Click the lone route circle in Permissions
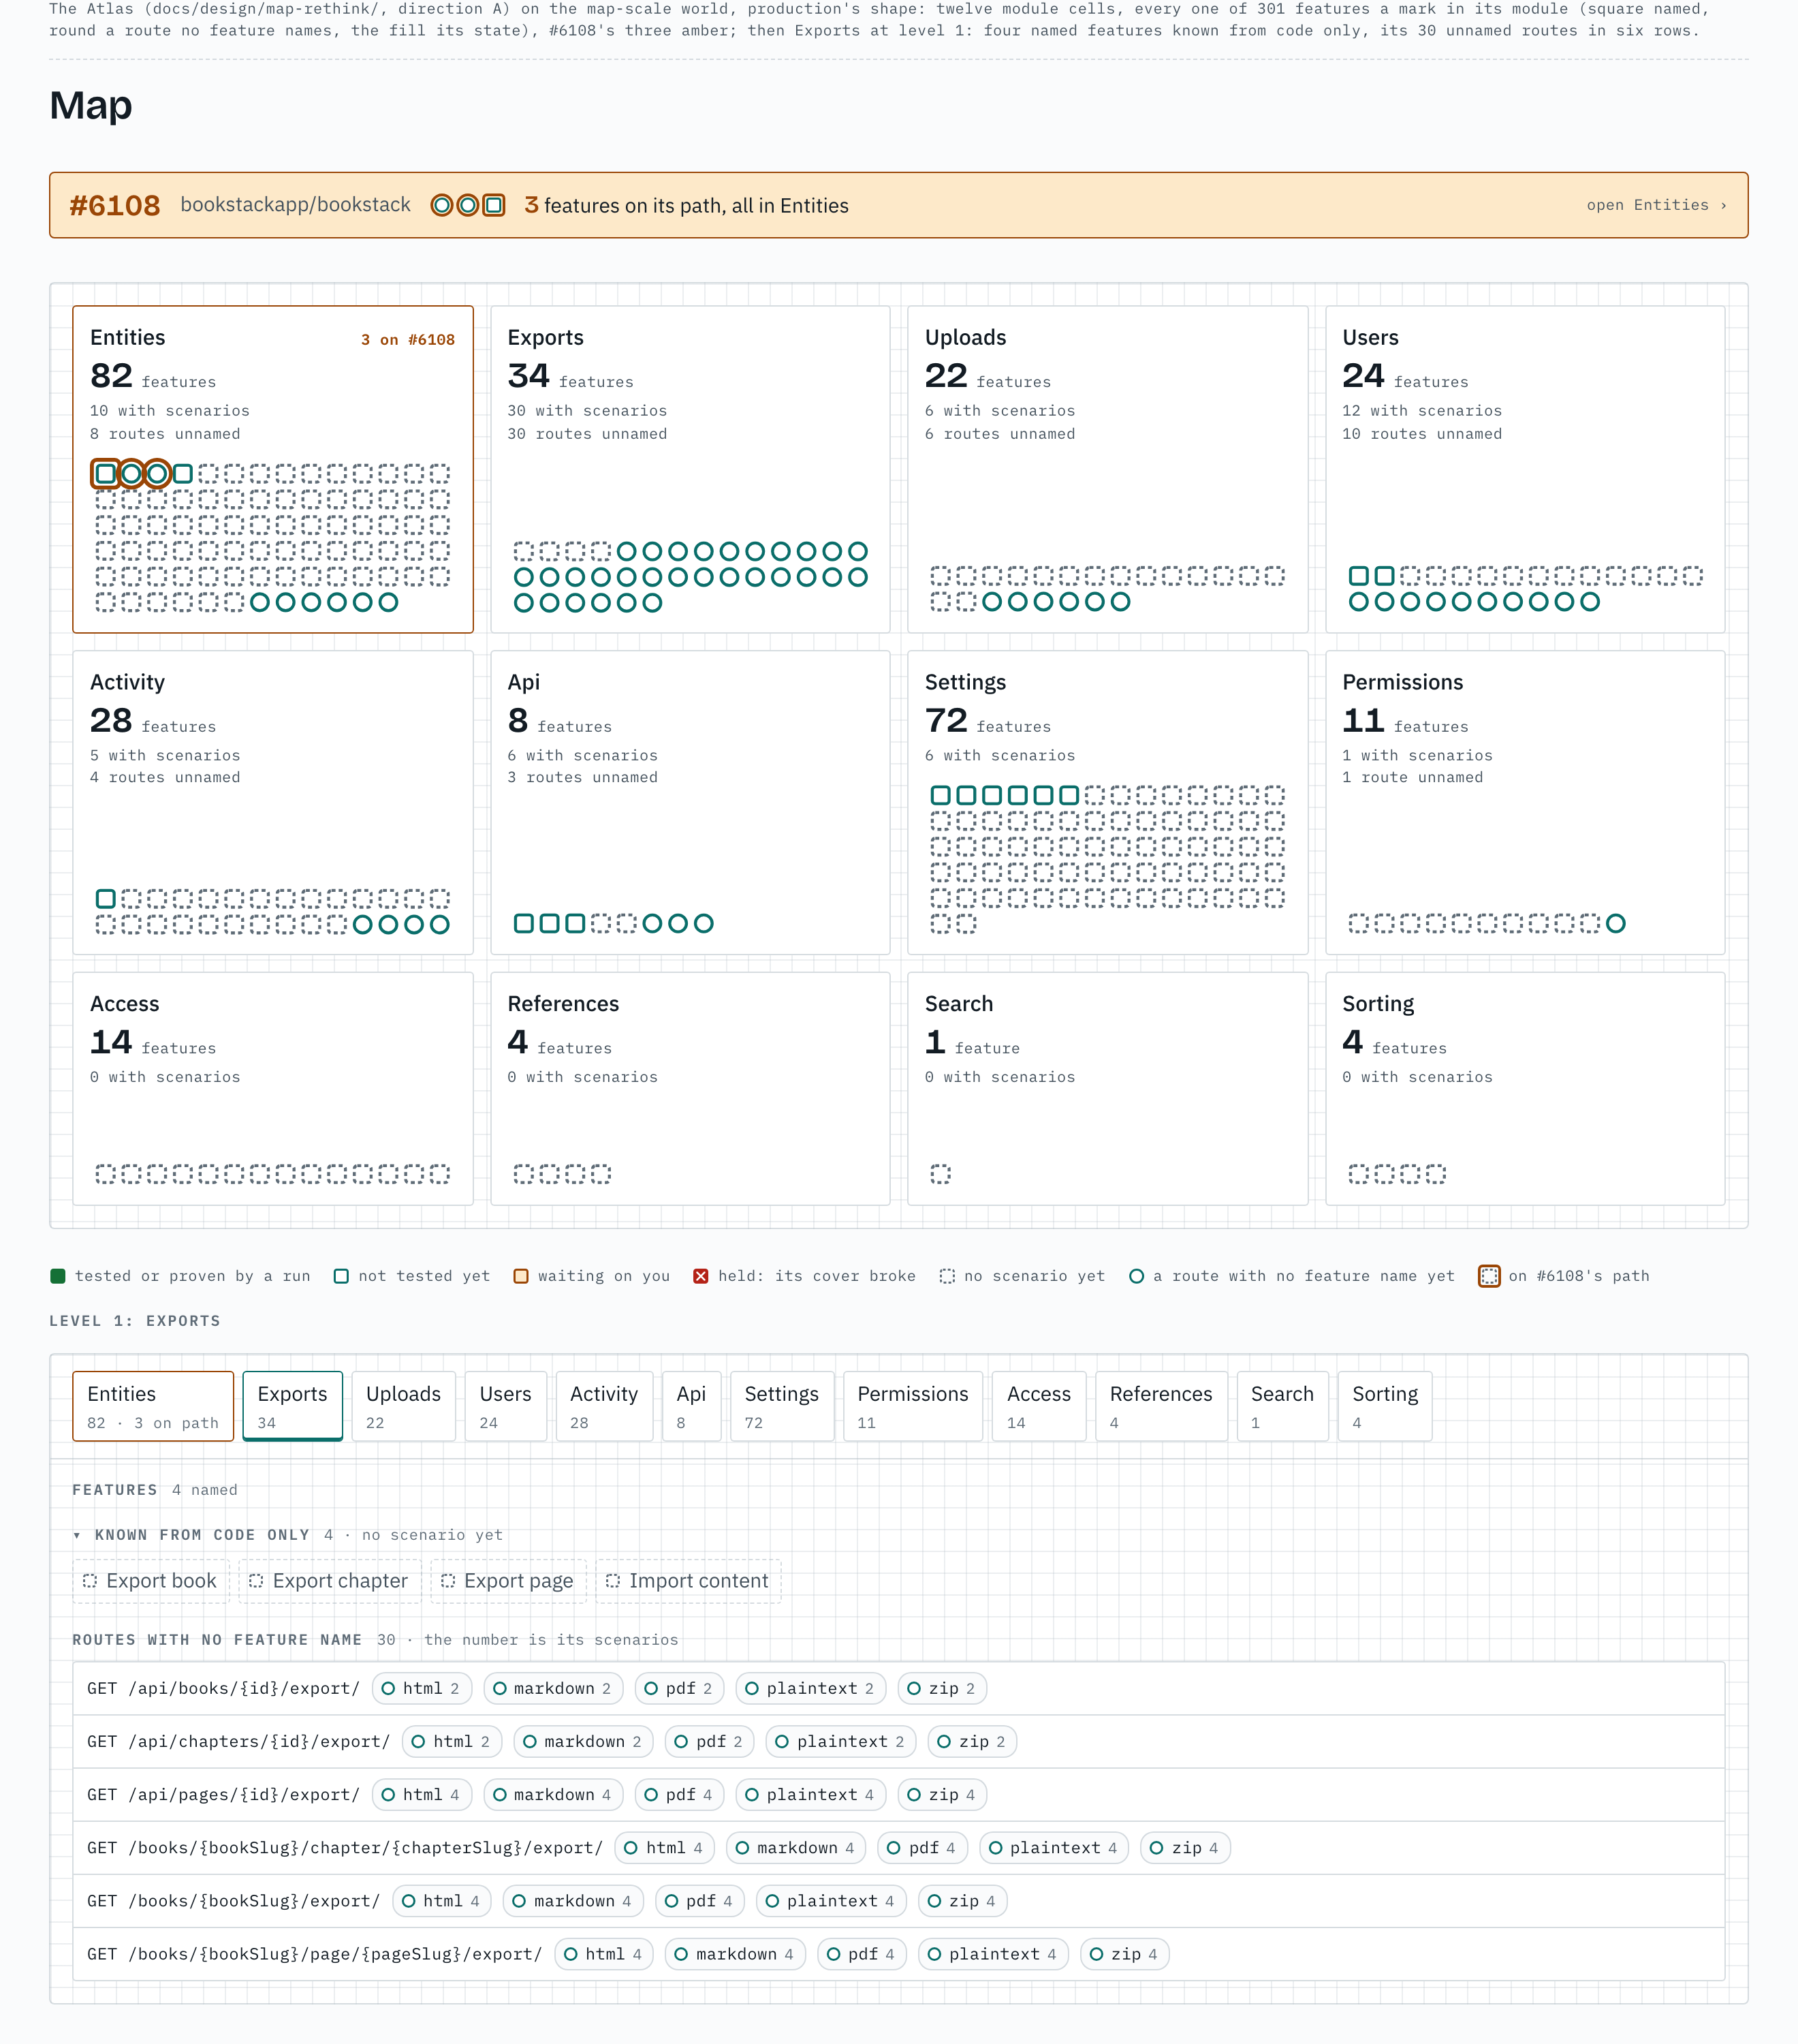 coord(1615,923)
